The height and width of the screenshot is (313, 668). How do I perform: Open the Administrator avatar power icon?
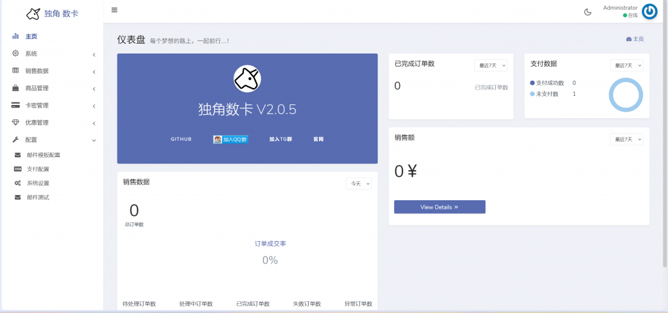coord(649,11)
